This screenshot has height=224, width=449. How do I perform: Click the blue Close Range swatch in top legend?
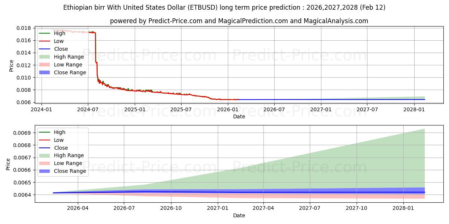point(45,72)
